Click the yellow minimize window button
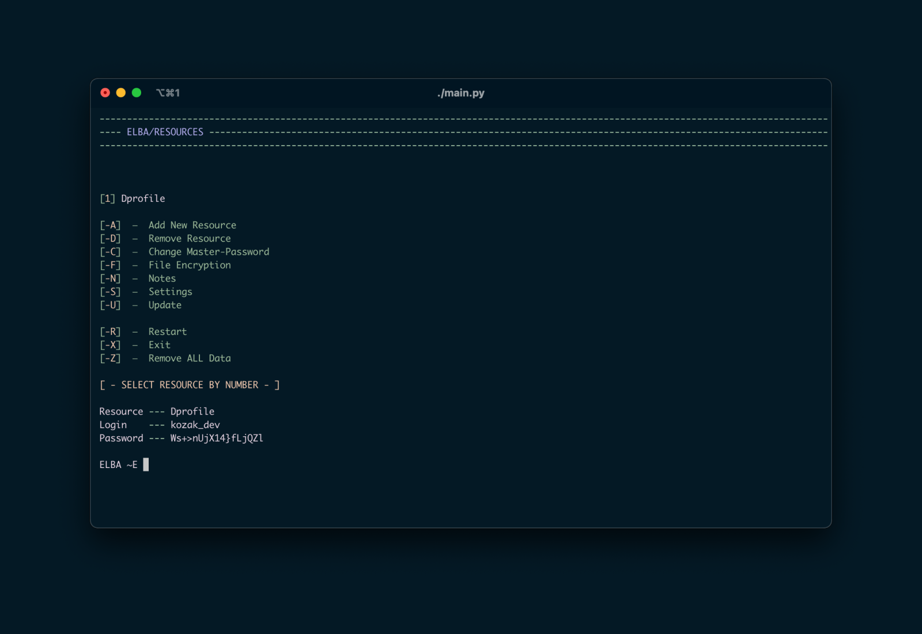 121,93
